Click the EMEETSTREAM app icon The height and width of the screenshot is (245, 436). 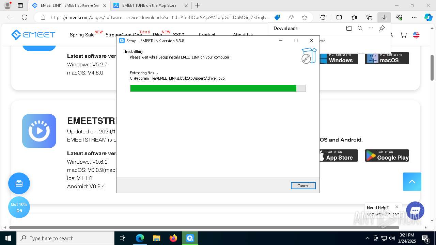(x=39, y=131)
